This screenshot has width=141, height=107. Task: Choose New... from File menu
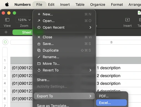coord(64,14)
